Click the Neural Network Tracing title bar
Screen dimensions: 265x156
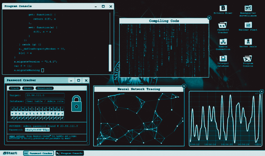[x=139, y=89]
